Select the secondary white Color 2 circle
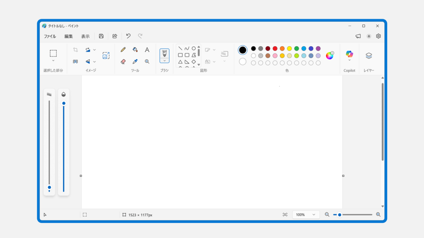Screen dimensions: 424x238 pos(243,62)
